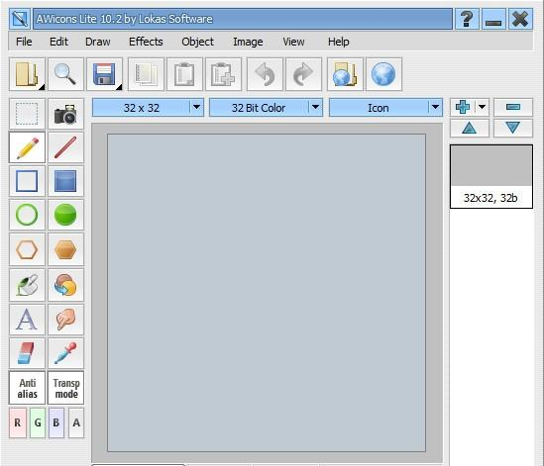Move the format up with the triangle
Viewport: 544px width, 466px height.
click(x=470, y=129)
